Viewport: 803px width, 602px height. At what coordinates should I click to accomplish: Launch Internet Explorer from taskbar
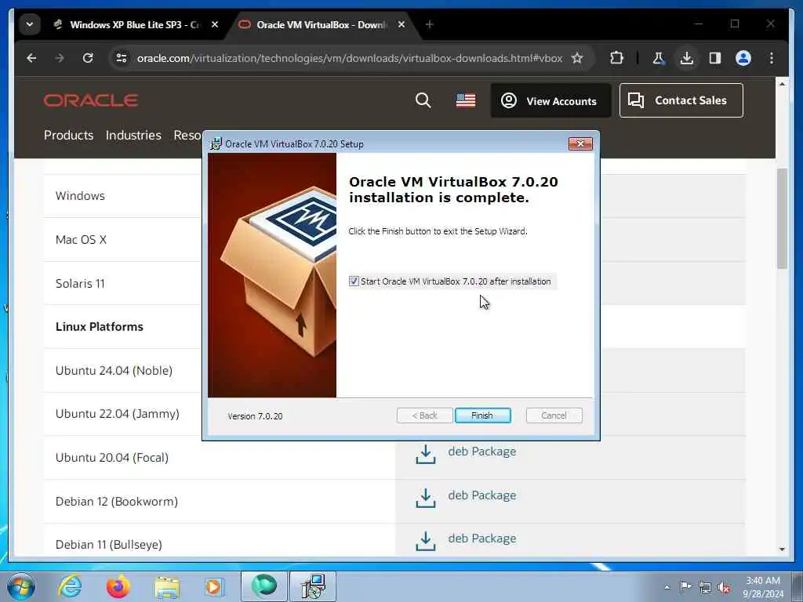[x=70, y=586]
